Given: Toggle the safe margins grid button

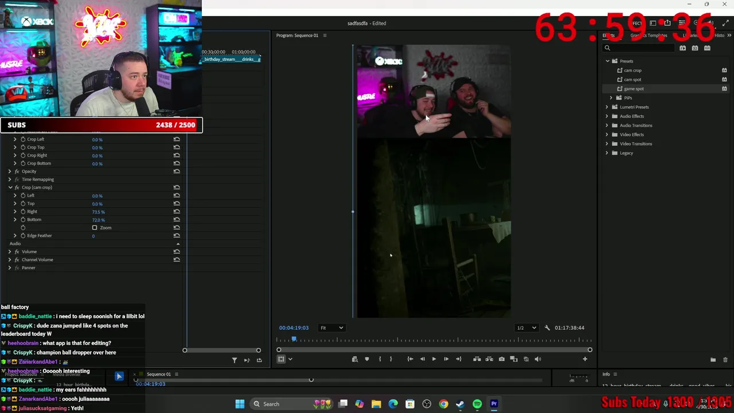Looking at the screenshot, I should pos(281,359).
